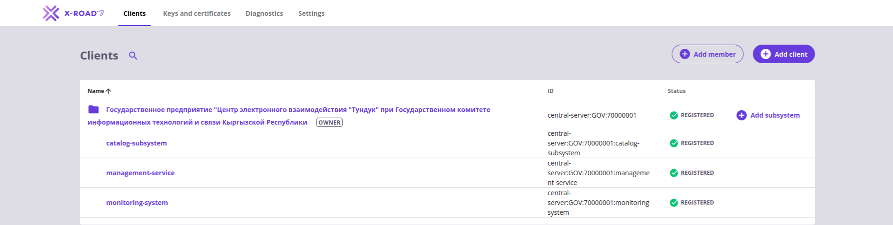Click the plus icon beside Add subsystem
The image size is (893, 225).
742,115
